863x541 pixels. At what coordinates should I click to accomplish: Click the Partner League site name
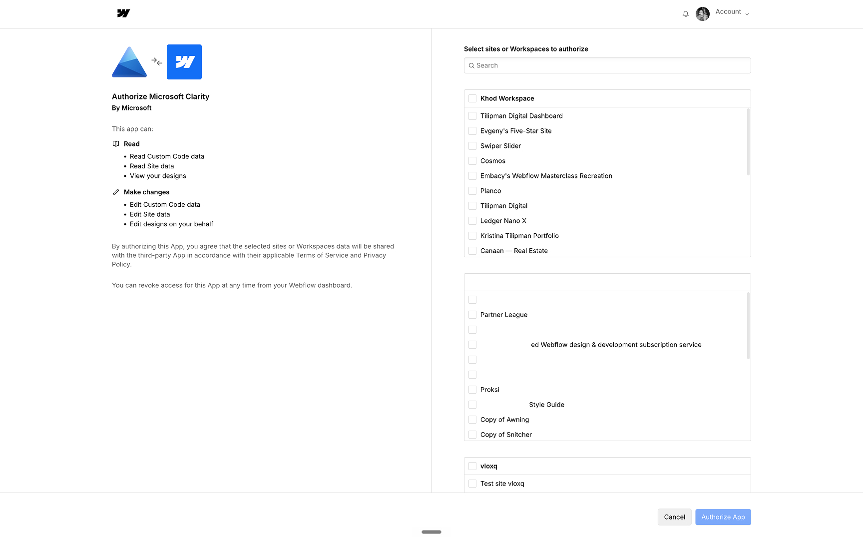point(504,315)
